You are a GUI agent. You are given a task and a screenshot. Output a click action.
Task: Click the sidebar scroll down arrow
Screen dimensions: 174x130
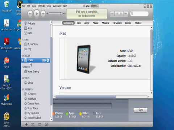(51, 120)
